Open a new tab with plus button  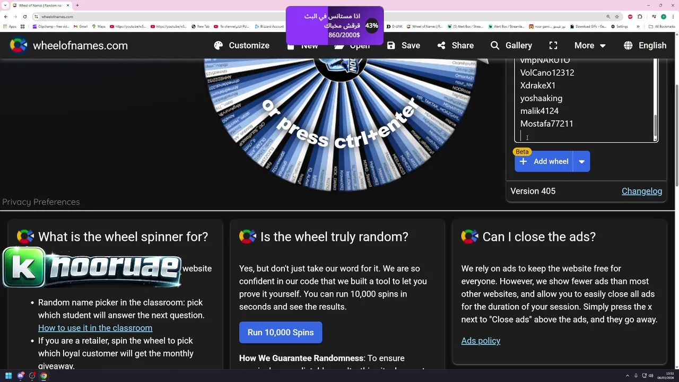point(77,5)
